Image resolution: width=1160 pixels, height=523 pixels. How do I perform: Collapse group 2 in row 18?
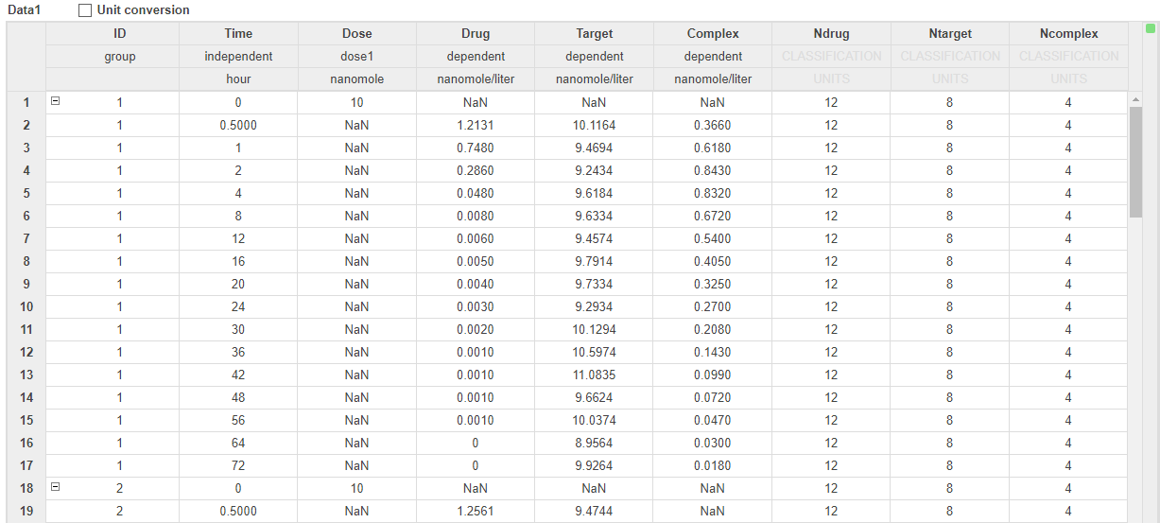55,487
